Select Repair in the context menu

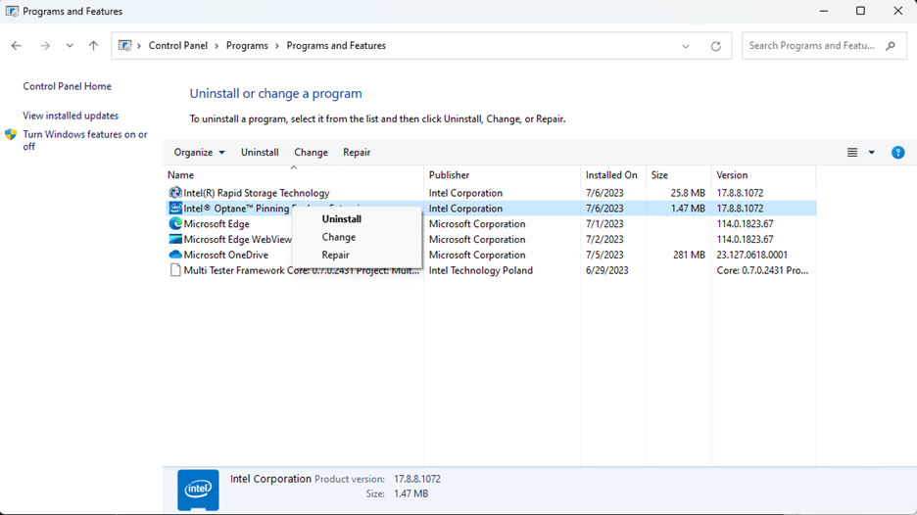(335, 255)
